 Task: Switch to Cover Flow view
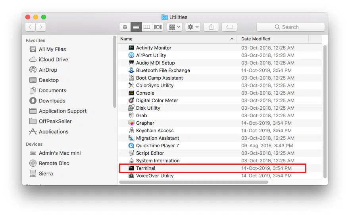(x=158, y=27)
